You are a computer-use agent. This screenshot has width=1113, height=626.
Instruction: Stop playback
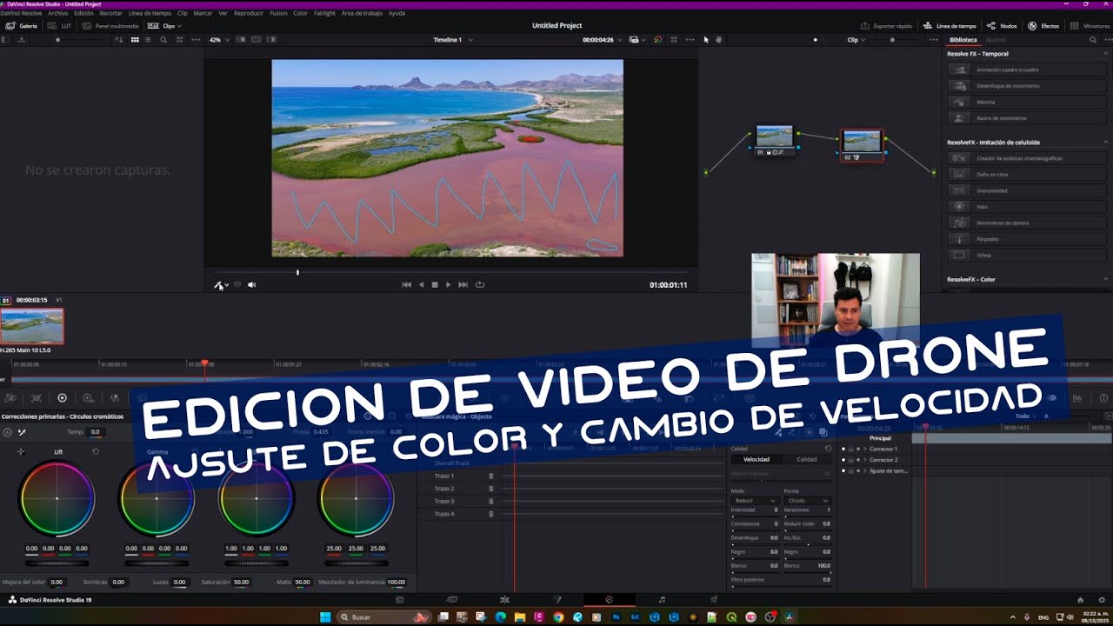(x=435, y=284)
